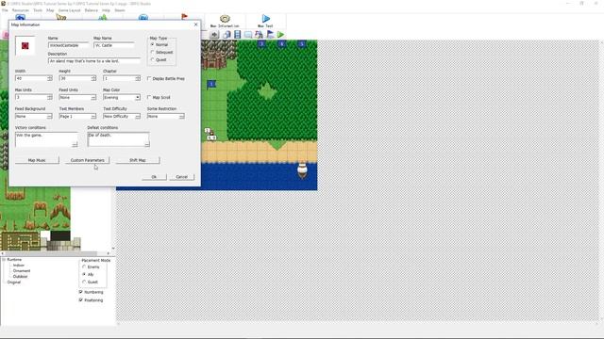Viewport: 604px width, 339px height.
Task: Select Normal map type radio button
Action: point(153,44)
